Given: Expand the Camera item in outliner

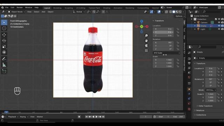Looking at the screenshot, I should click(x=195, y=22).
